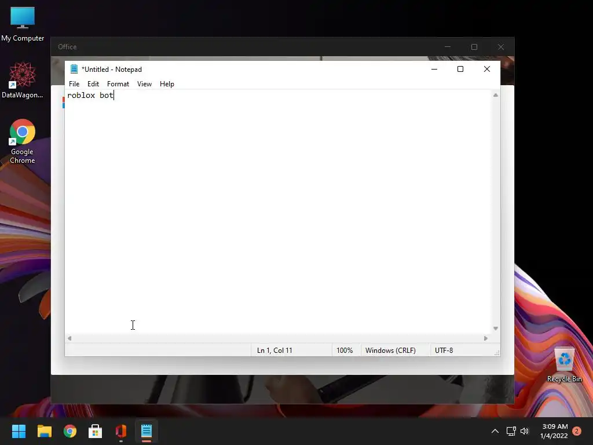Click the Notepad resize grip in status bar
This screenshot has height=445, width=593.
(x=497, y=353)
